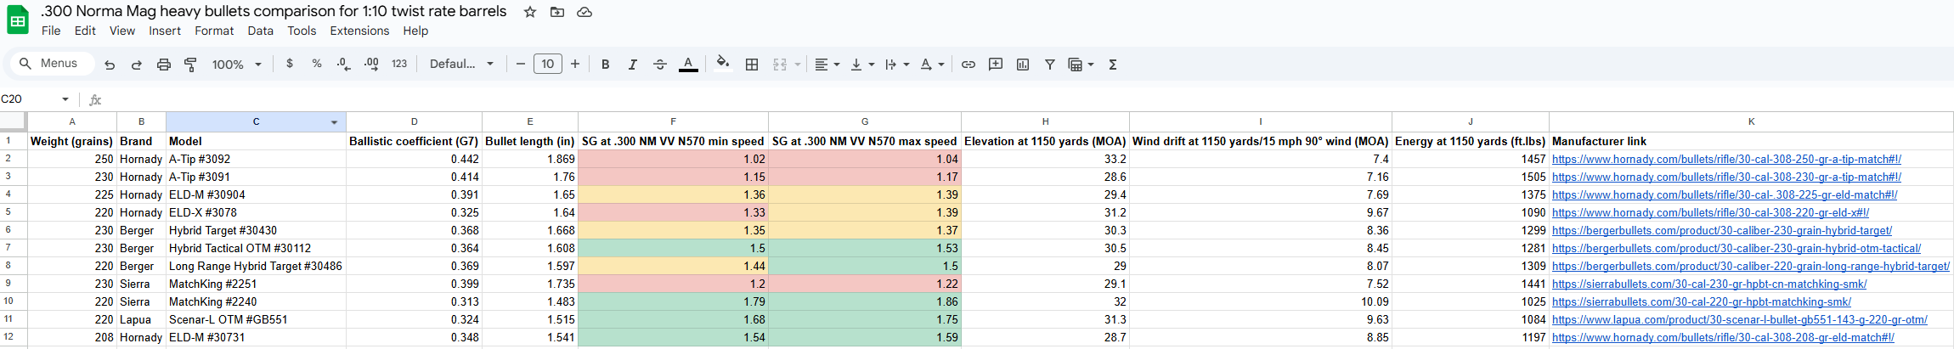Print the spreadsheet
The height and width of the screenshot is (349, 1954).
pos(164,65)
